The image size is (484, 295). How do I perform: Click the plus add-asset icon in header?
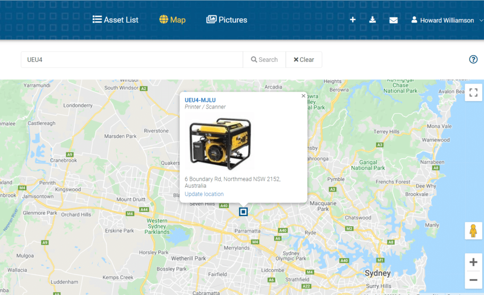(353, 20)
